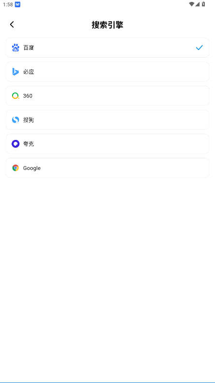Image resolution: width=215 pixels, height=383 pixels.
Task: Click the 360 search ring icon
Action: pyautogui.click(x=15, y=96)
